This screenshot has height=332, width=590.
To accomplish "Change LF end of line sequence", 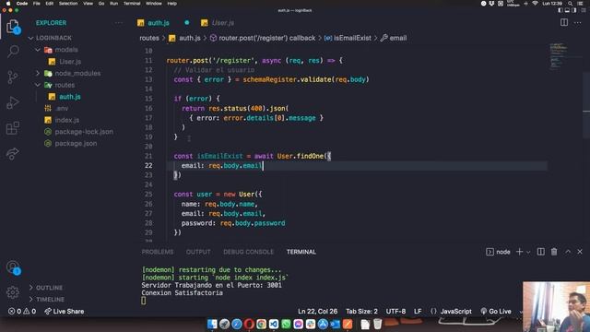I will pyautogui.click(x=418, y=312).
